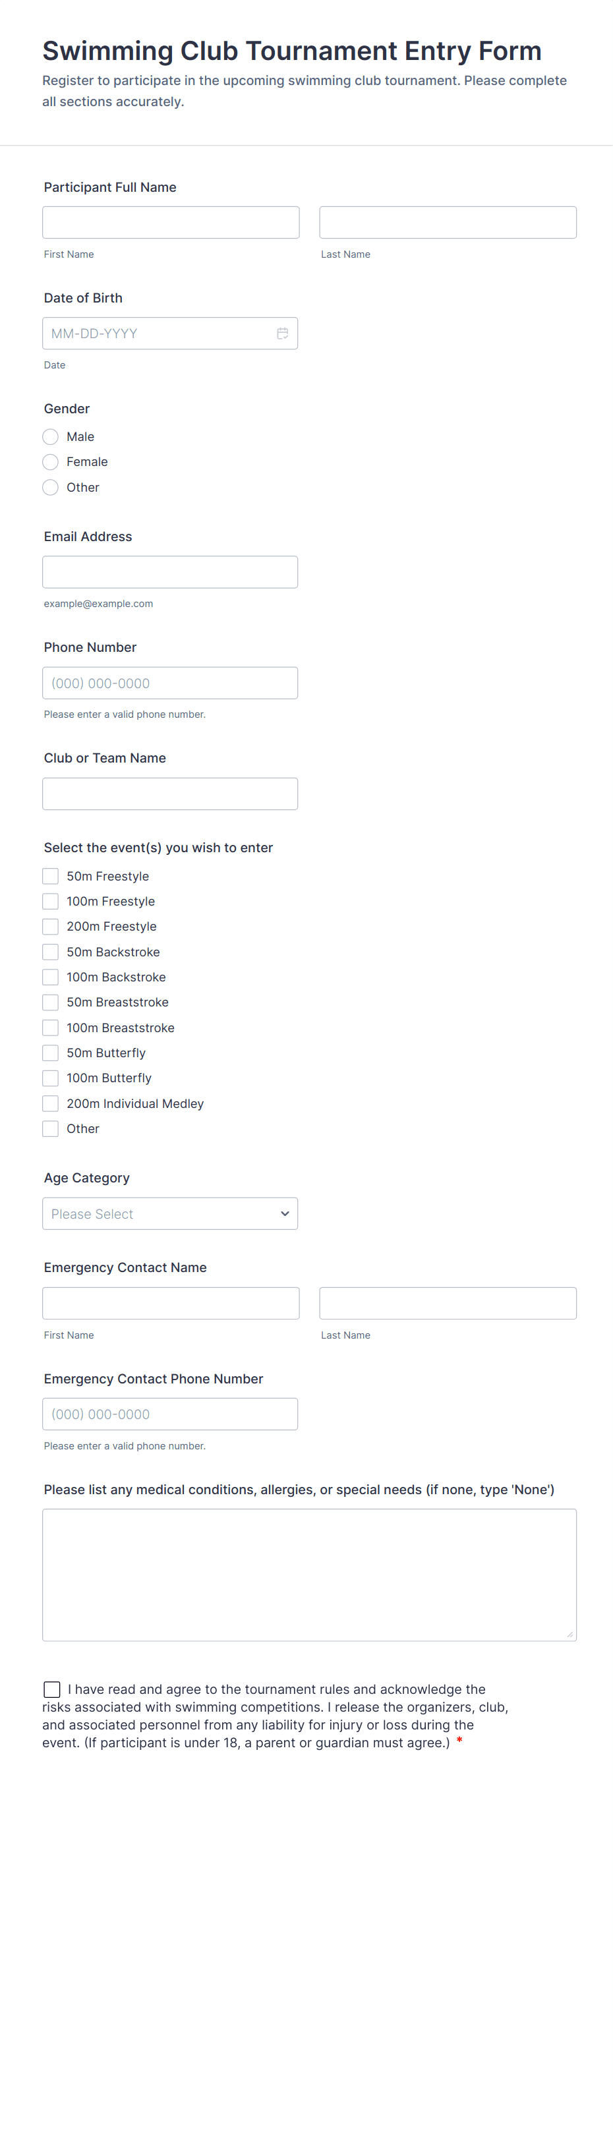Select the Female gender option
Viewport: 613px width, 2146px height.
pyautogui.click(x=51, y=461)
